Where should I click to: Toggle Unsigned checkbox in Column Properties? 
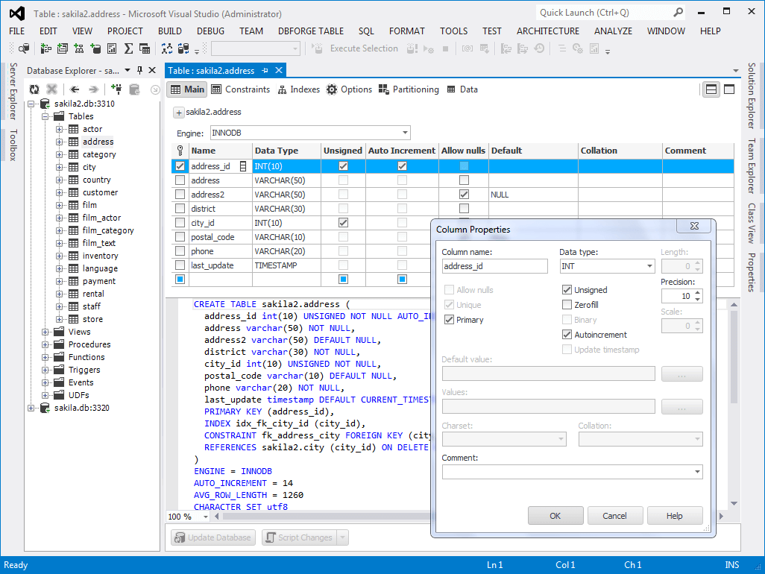pyautogui.click(x=567, y=290)
